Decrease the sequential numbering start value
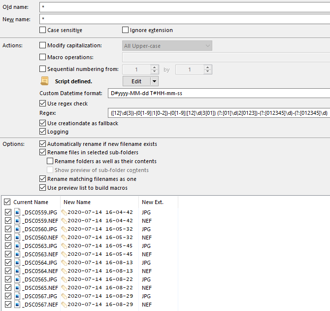This screenshot has height=311, width=330. 155,71
